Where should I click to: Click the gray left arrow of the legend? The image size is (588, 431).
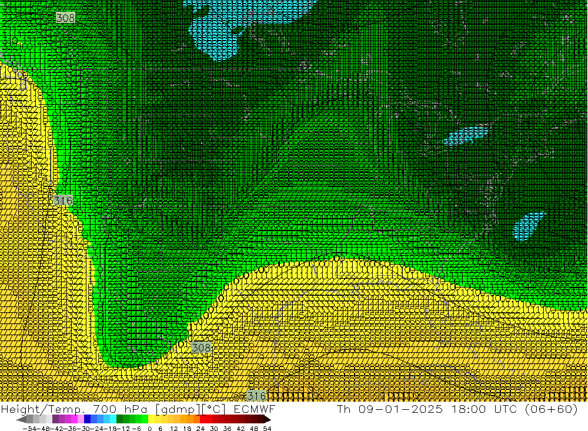click(21, 419)
